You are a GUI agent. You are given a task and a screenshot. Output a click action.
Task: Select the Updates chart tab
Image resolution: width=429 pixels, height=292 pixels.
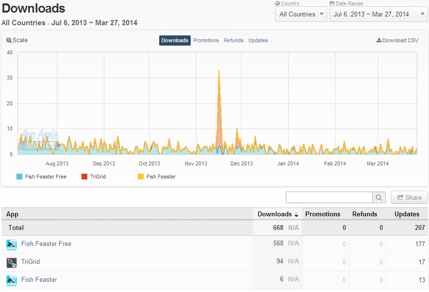258,40
